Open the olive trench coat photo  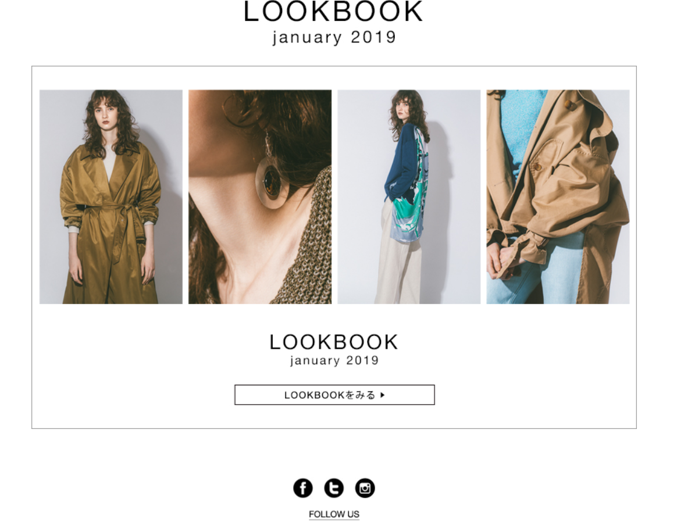111,196
